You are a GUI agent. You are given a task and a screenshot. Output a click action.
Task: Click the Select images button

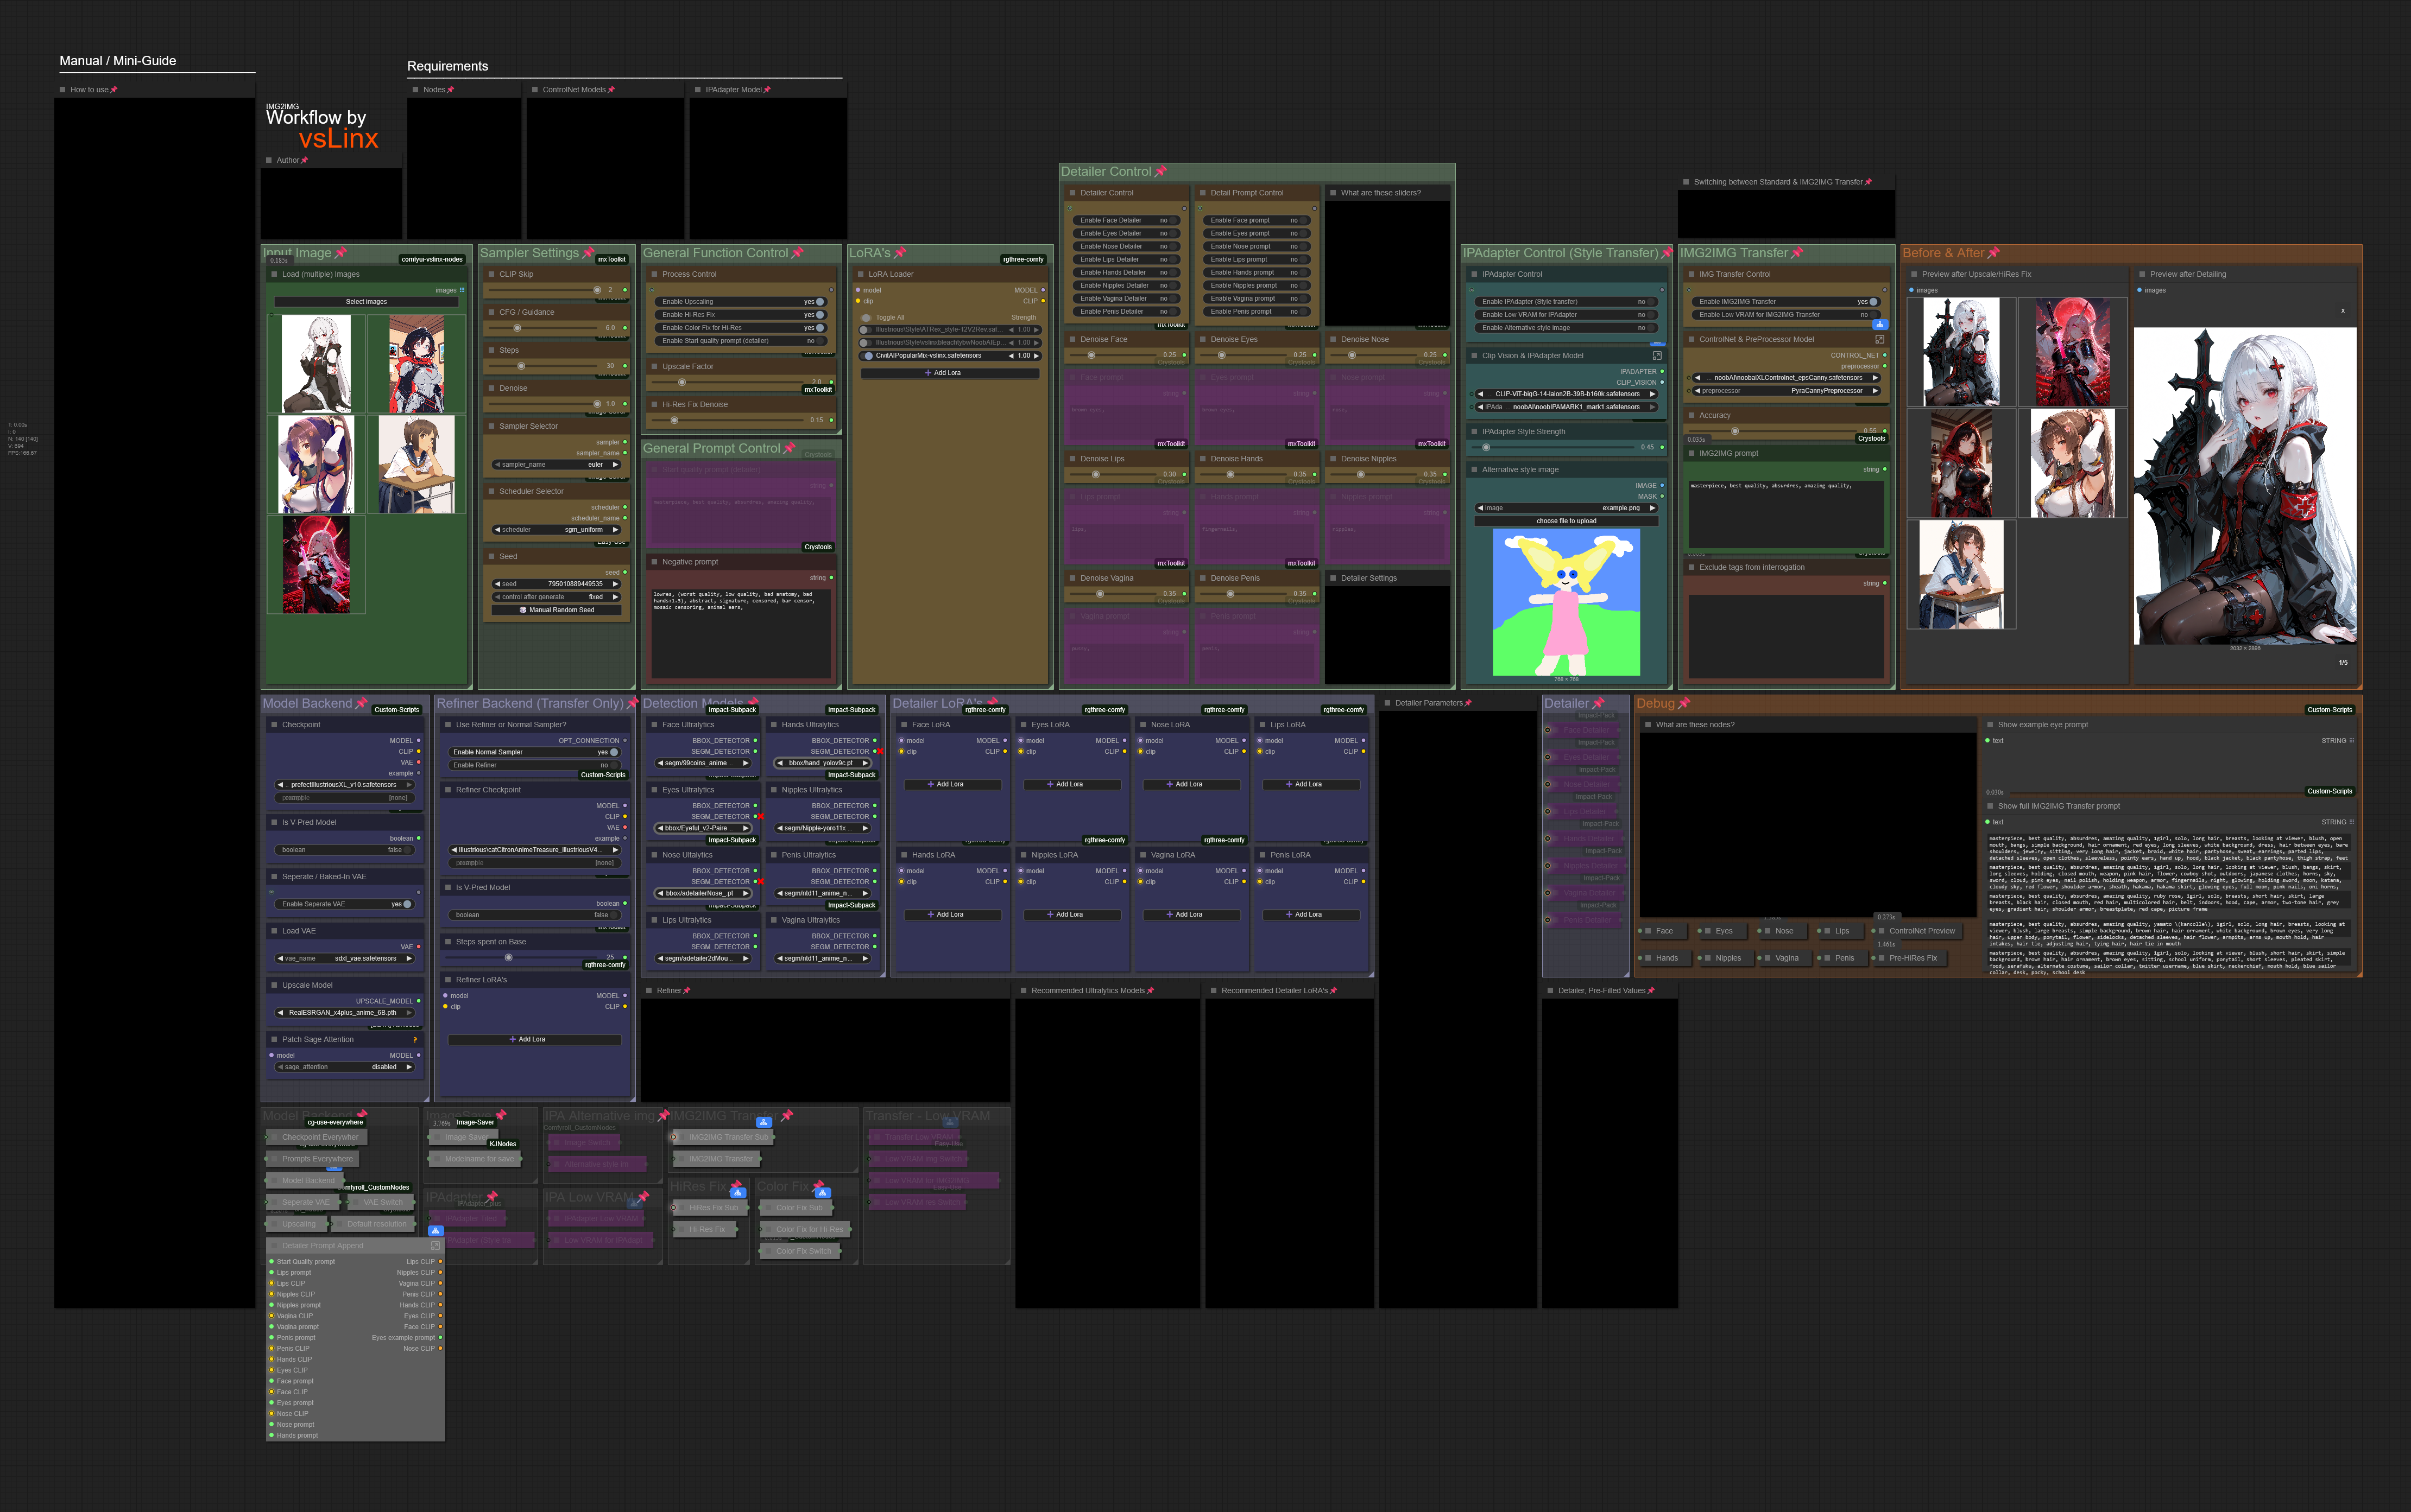coord(366,302)
